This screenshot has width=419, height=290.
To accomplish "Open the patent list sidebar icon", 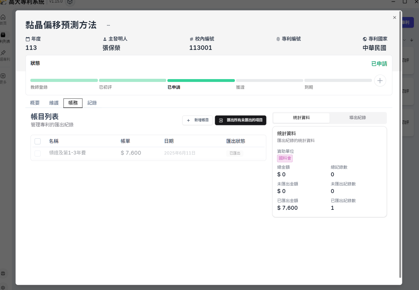I will tap(3, 35).
